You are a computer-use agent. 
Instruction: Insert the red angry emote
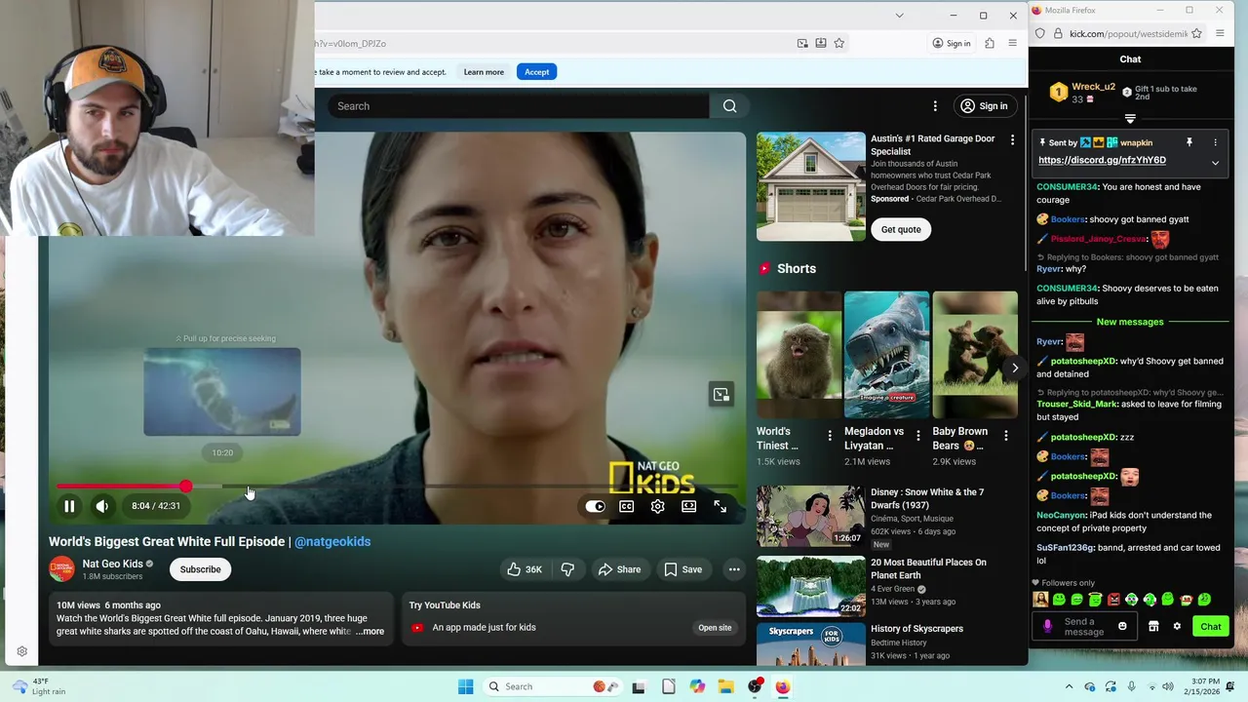click(x=1113, y=600)
